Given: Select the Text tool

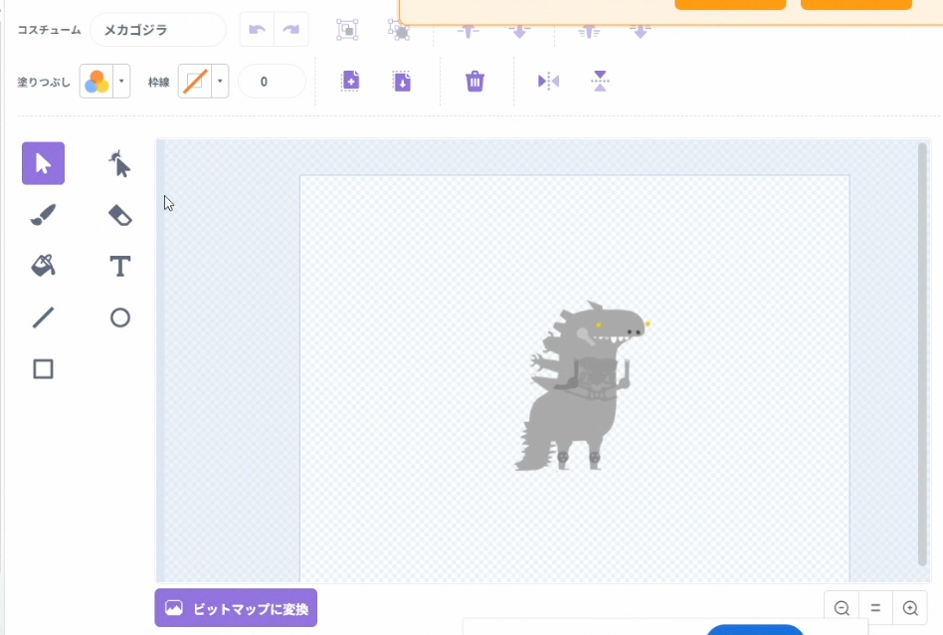Looking at the screenshot, I should point(119,266).
